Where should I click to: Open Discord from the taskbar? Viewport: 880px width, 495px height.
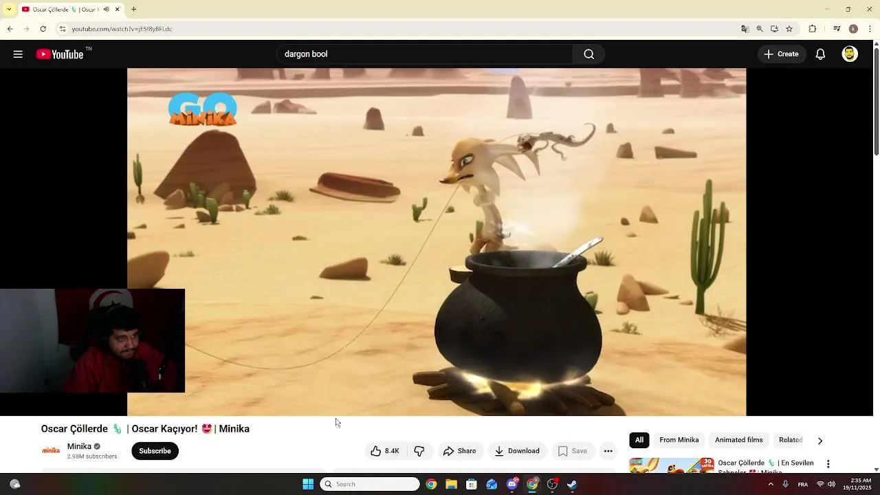(x=512, y=484)
